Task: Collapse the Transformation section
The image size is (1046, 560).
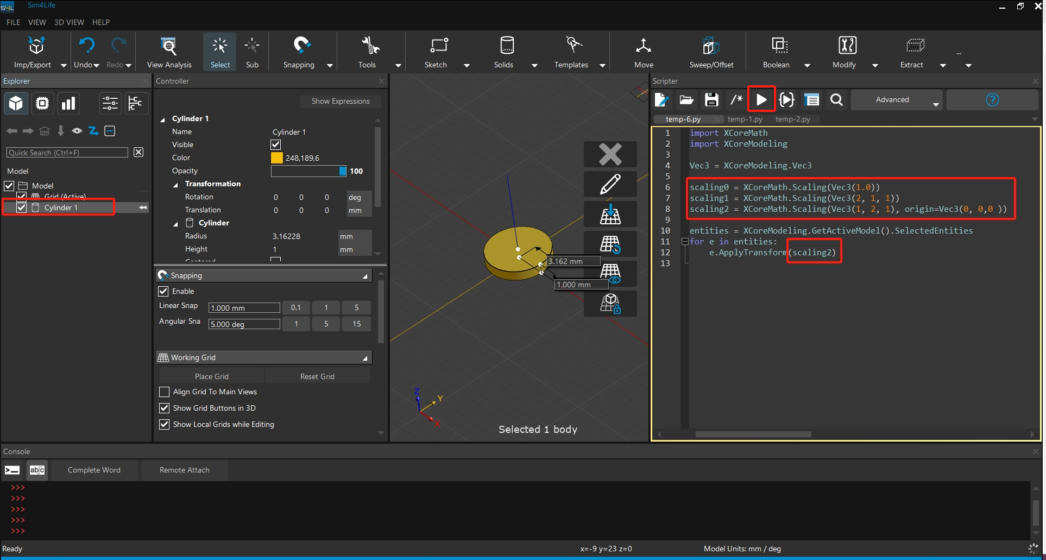Action: pyautogui.click(x=175, y=185)
